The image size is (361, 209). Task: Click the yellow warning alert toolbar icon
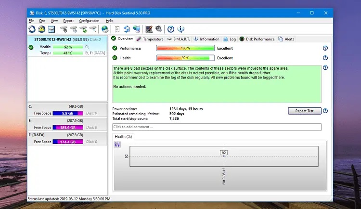(x=42, y=29)
